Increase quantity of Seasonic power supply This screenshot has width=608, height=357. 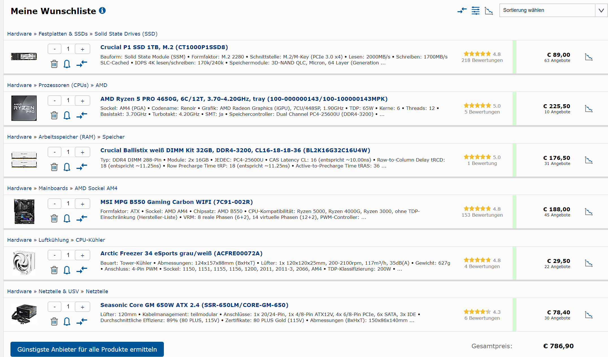coord(82,307)
